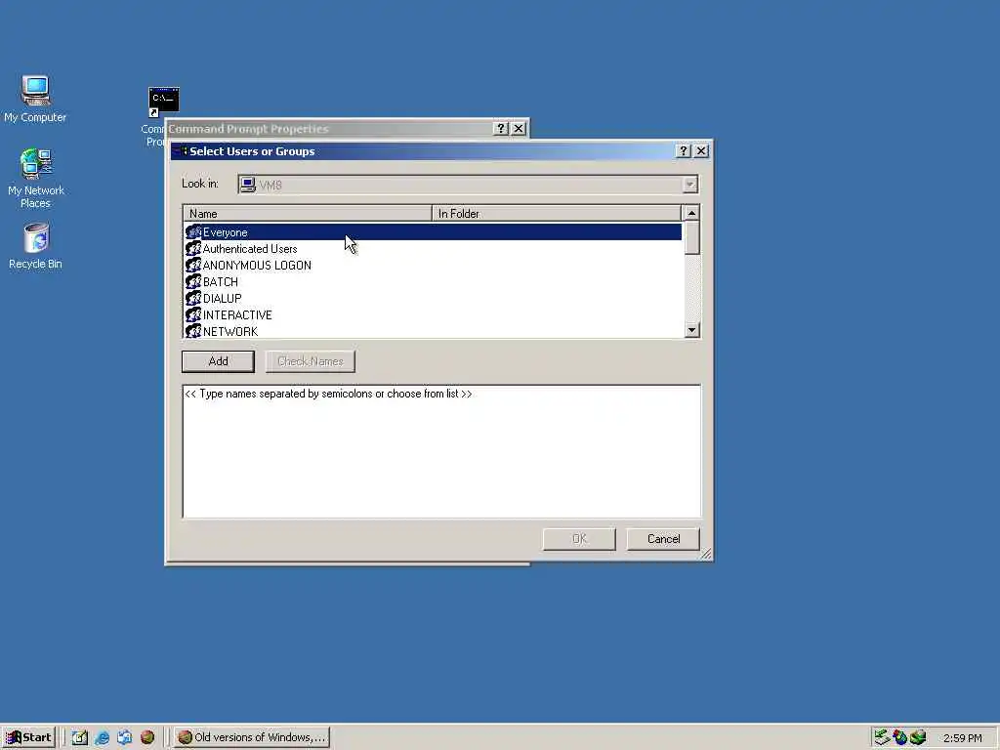
Task: Select ANONYMOUS LOGON in the list
Action: pos(257,266)
